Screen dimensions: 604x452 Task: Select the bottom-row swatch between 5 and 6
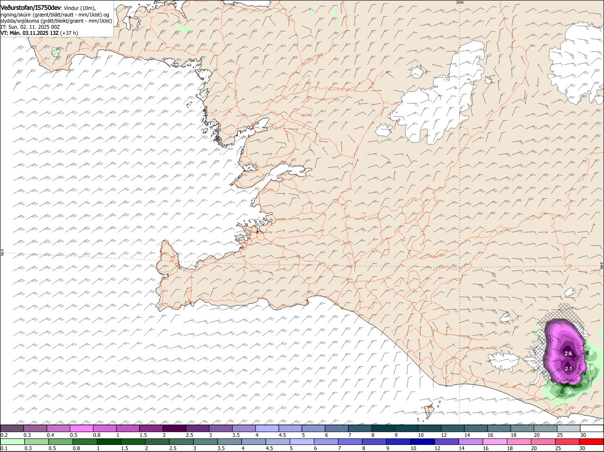[302, 441]
